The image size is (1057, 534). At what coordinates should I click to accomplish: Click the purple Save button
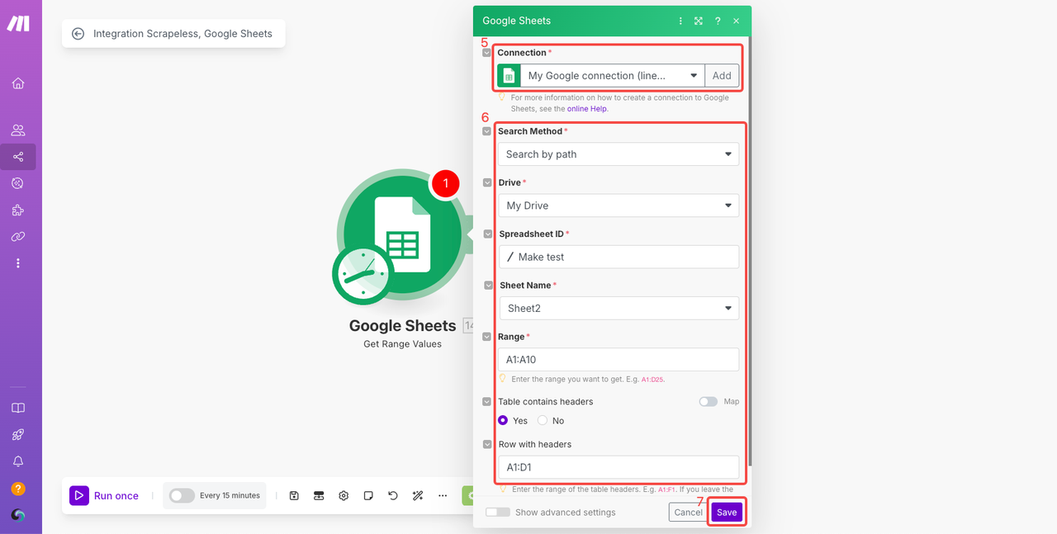point(727,513)
